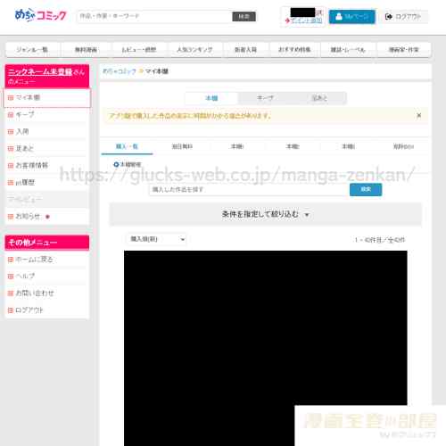Click the list icon beside マイ本棚
446x446 pixels.
coord(11,98)
